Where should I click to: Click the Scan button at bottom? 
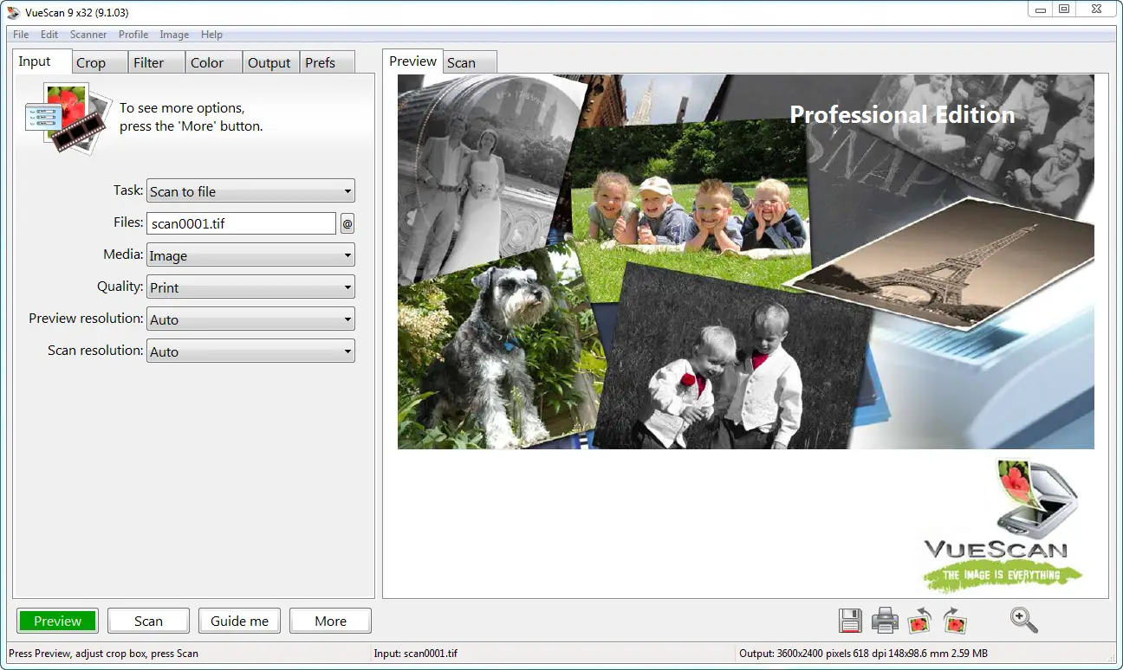coord(148,621)
